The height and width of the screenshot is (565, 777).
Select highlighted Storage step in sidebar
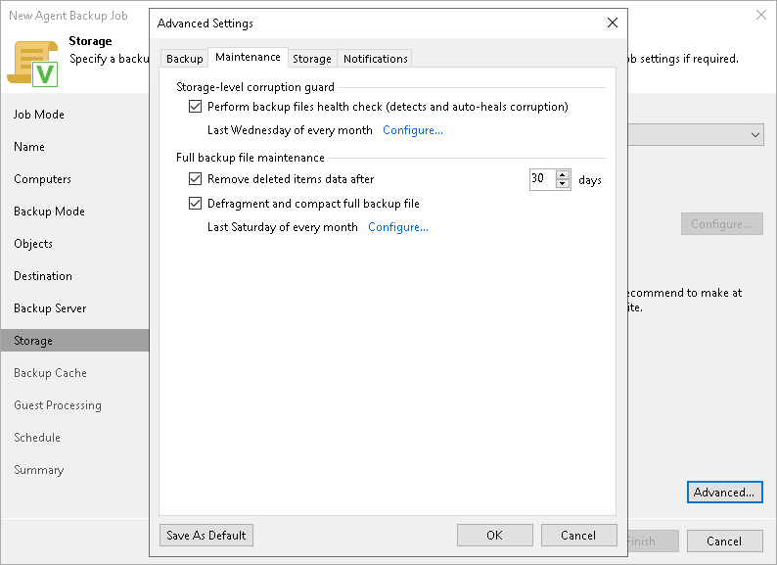point(74,341)
